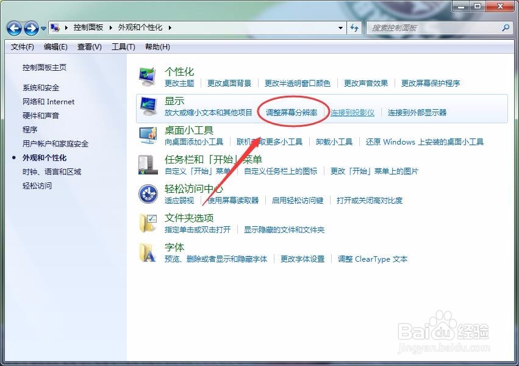Open 轻松访问 in sidebar
This screenshot has height=366, width=519.
(37, 185)
